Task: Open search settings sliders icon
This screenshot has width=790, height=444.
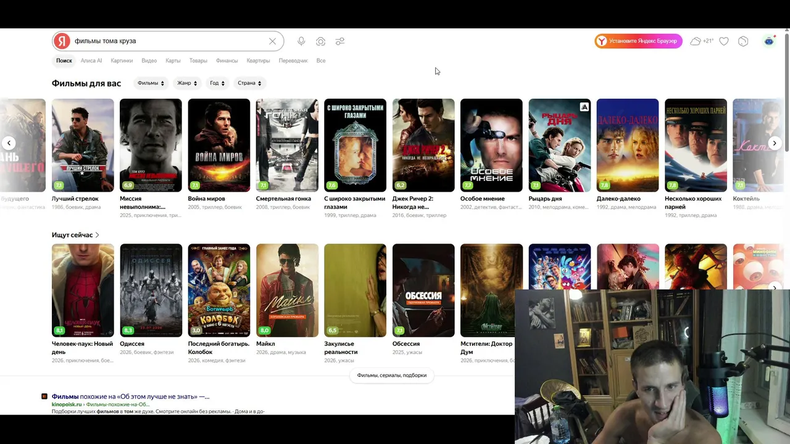Action: 340,41
